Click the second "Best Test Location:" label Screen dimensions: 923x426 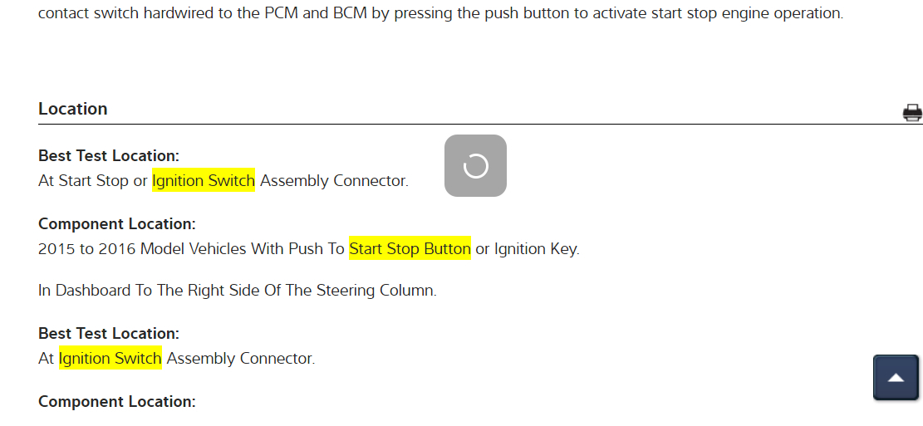[109, 333]
